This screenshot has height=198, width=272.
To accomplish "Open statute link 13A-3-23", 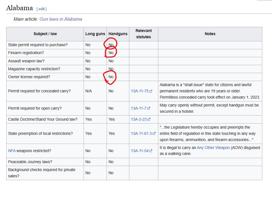I will tap(139, 119).
